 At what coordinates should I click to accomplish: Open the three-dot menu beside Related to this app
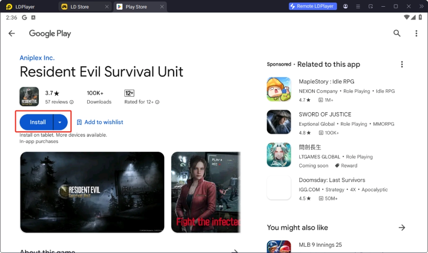[402, 64]
